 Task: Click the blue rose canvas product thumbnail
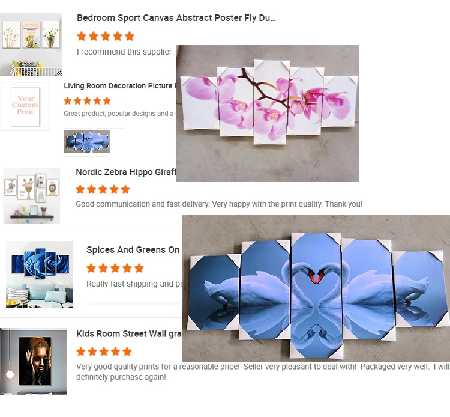coord(40,275)
